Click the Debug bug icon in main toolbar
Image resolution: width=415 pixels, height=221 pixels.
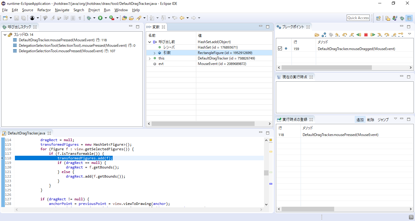pyautogui.click(x=89, y=18)
